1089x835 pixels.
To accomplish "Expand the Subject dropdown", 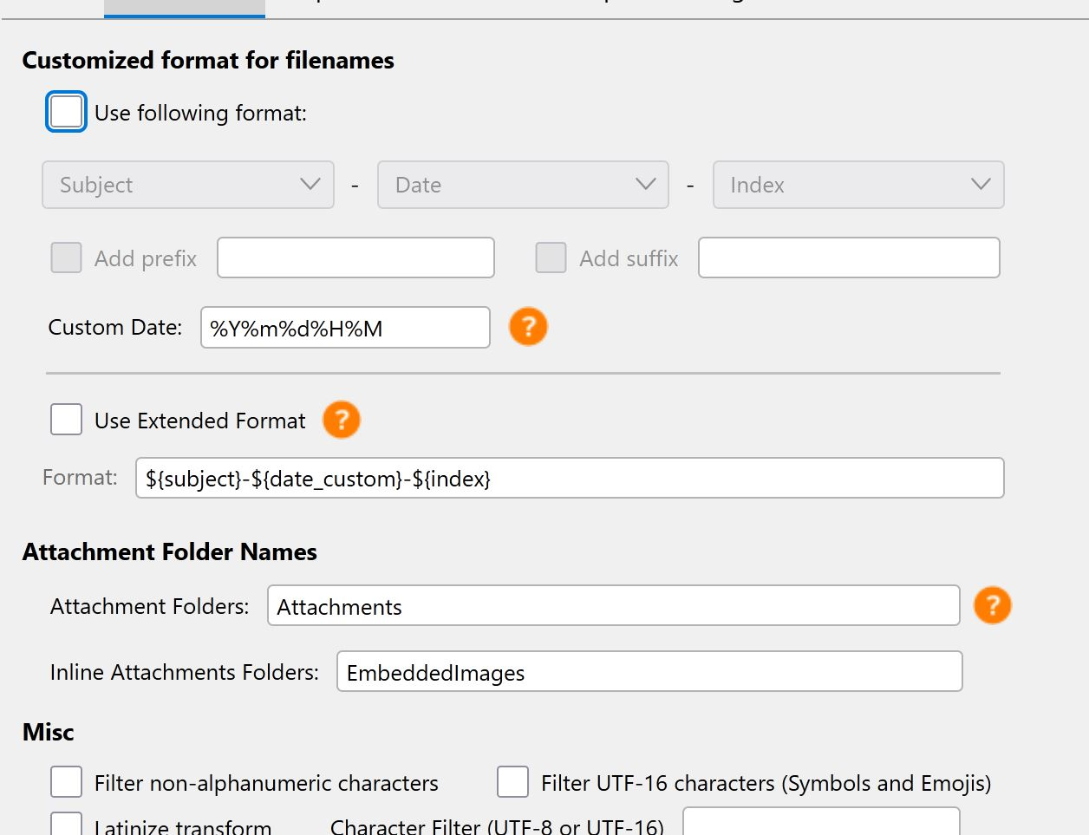I will [188, 185].
